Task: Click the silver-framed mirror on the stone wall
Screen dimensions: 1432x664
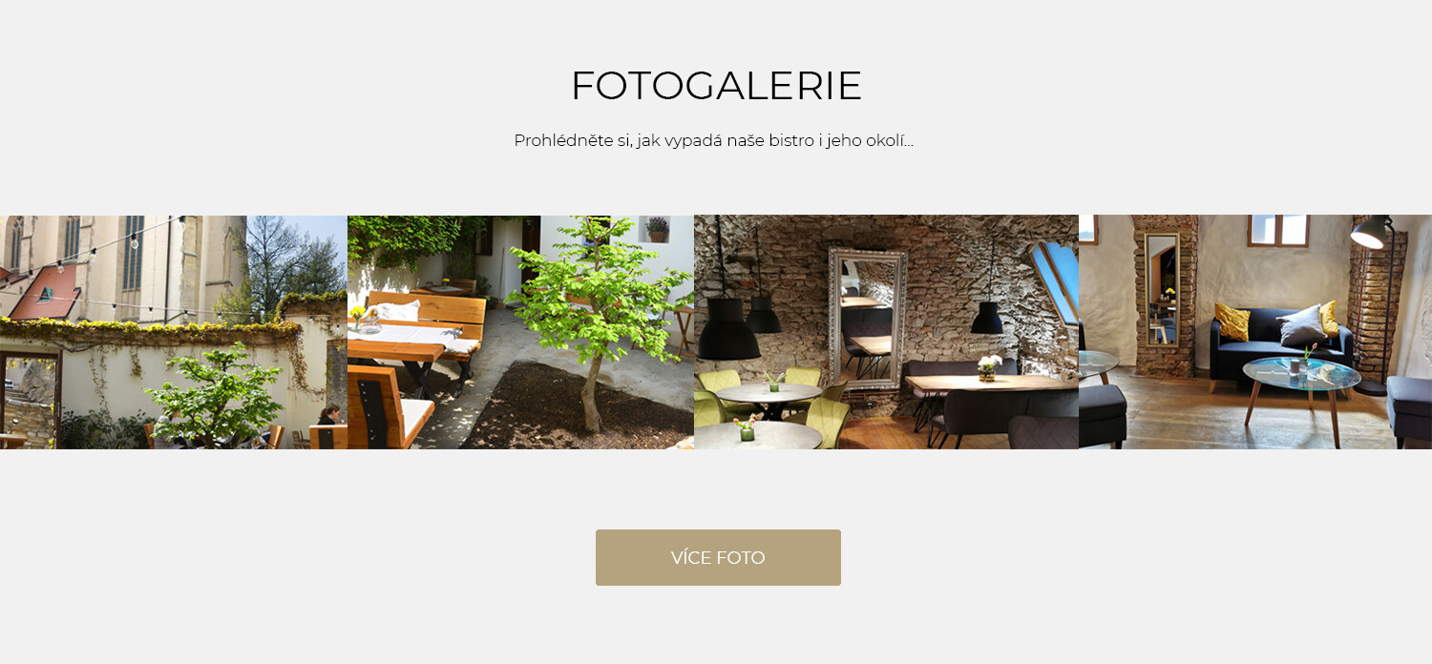Action: tap(868, 319)
